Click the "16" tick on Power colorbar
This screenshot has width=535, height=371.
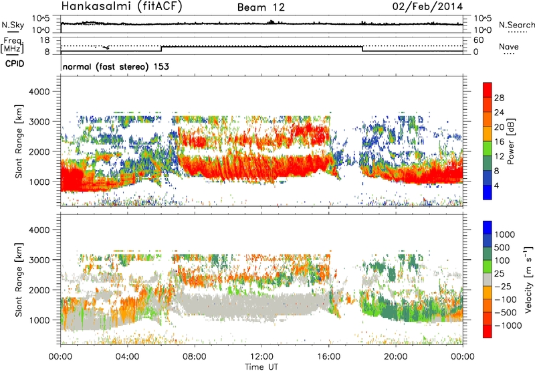click(x=499, y=142)
